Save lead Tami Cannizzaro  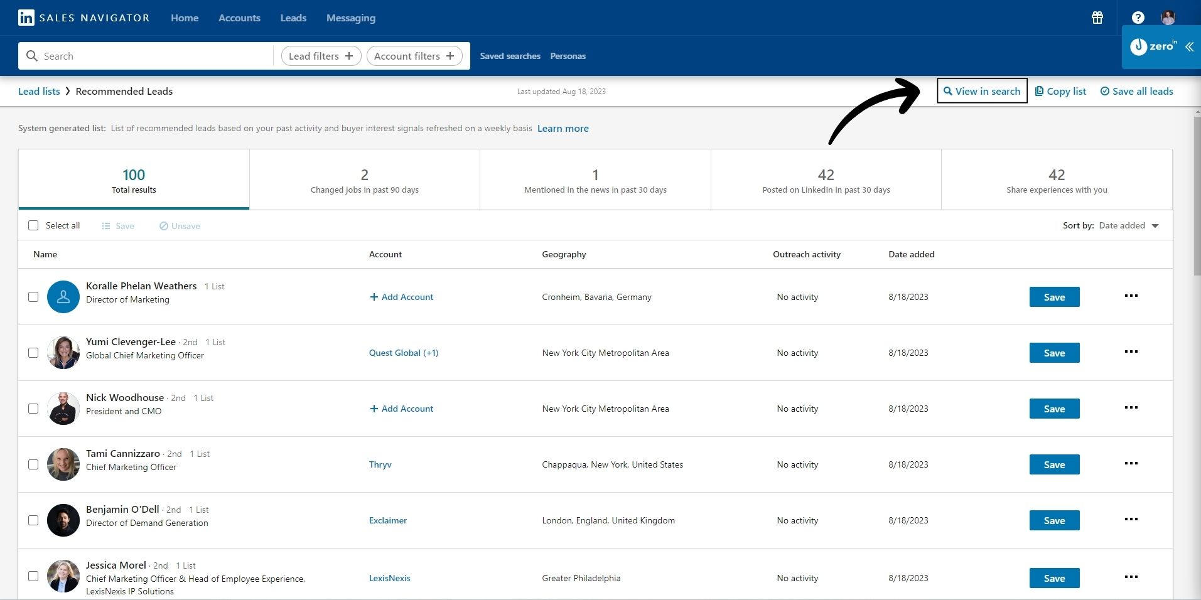pyautogui.click(x=1054, y=464)
